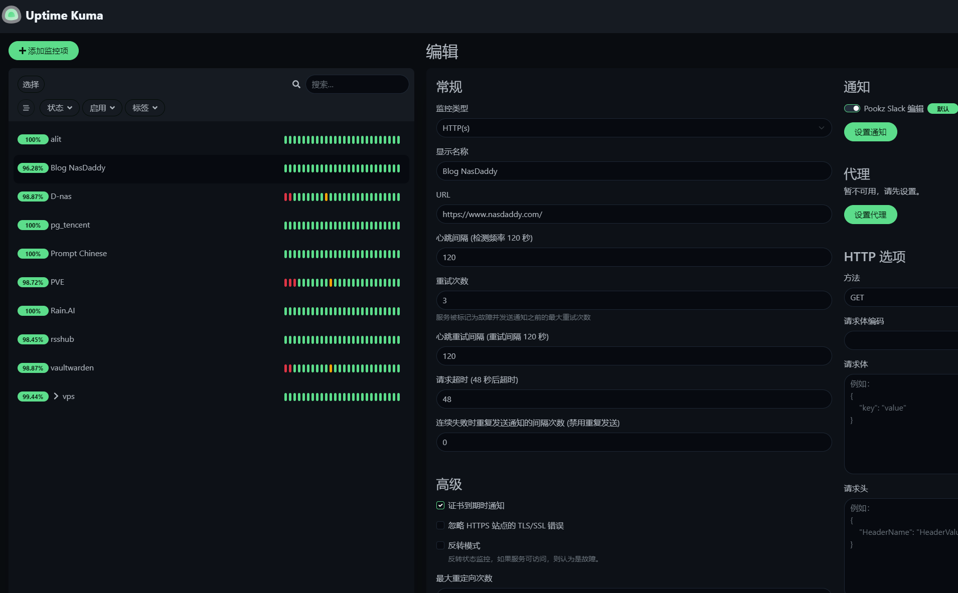Click the Uptime Kuma logo icon

(x=12, y=15)
